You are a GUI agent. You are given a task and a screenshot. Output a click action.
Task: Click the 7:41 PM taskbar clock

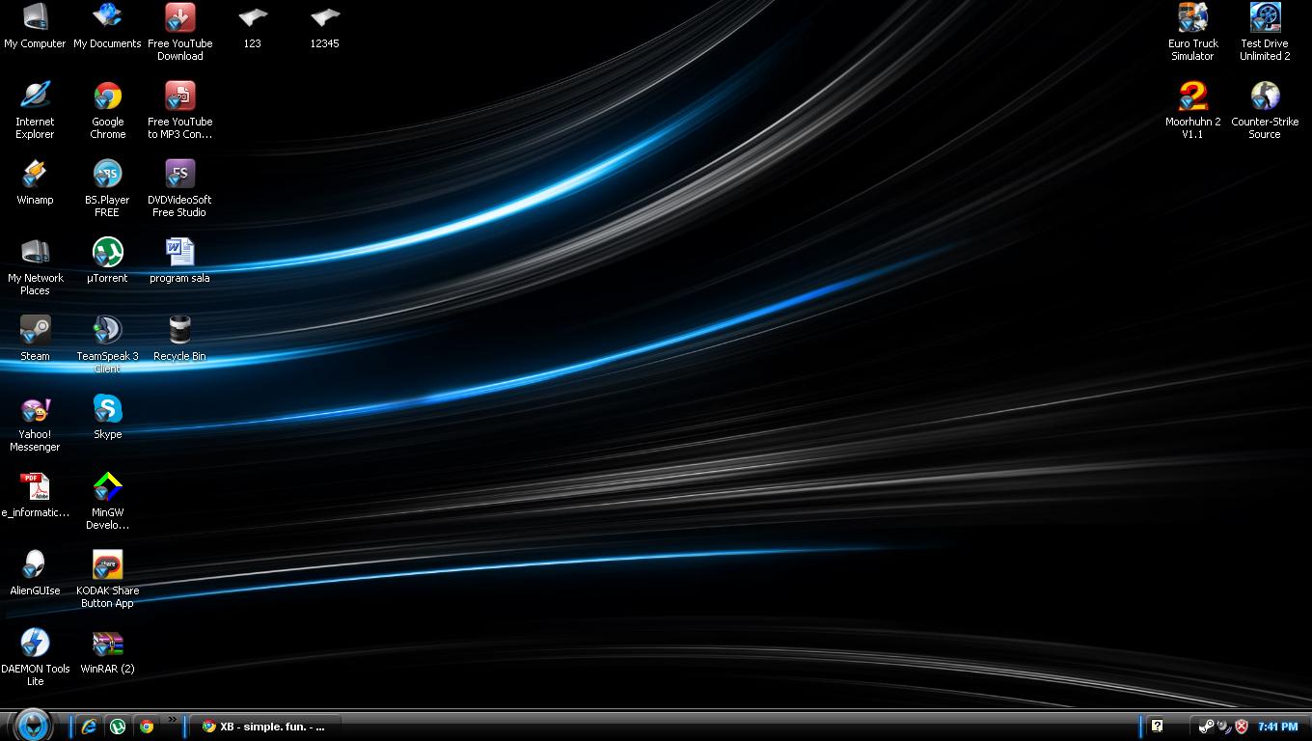(x=1277, y=727)
